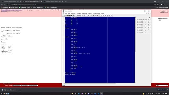Click the New file toolbar icon
Image resolution: width=169 pixels, height=95 pixels.
[x=65, y=15]
